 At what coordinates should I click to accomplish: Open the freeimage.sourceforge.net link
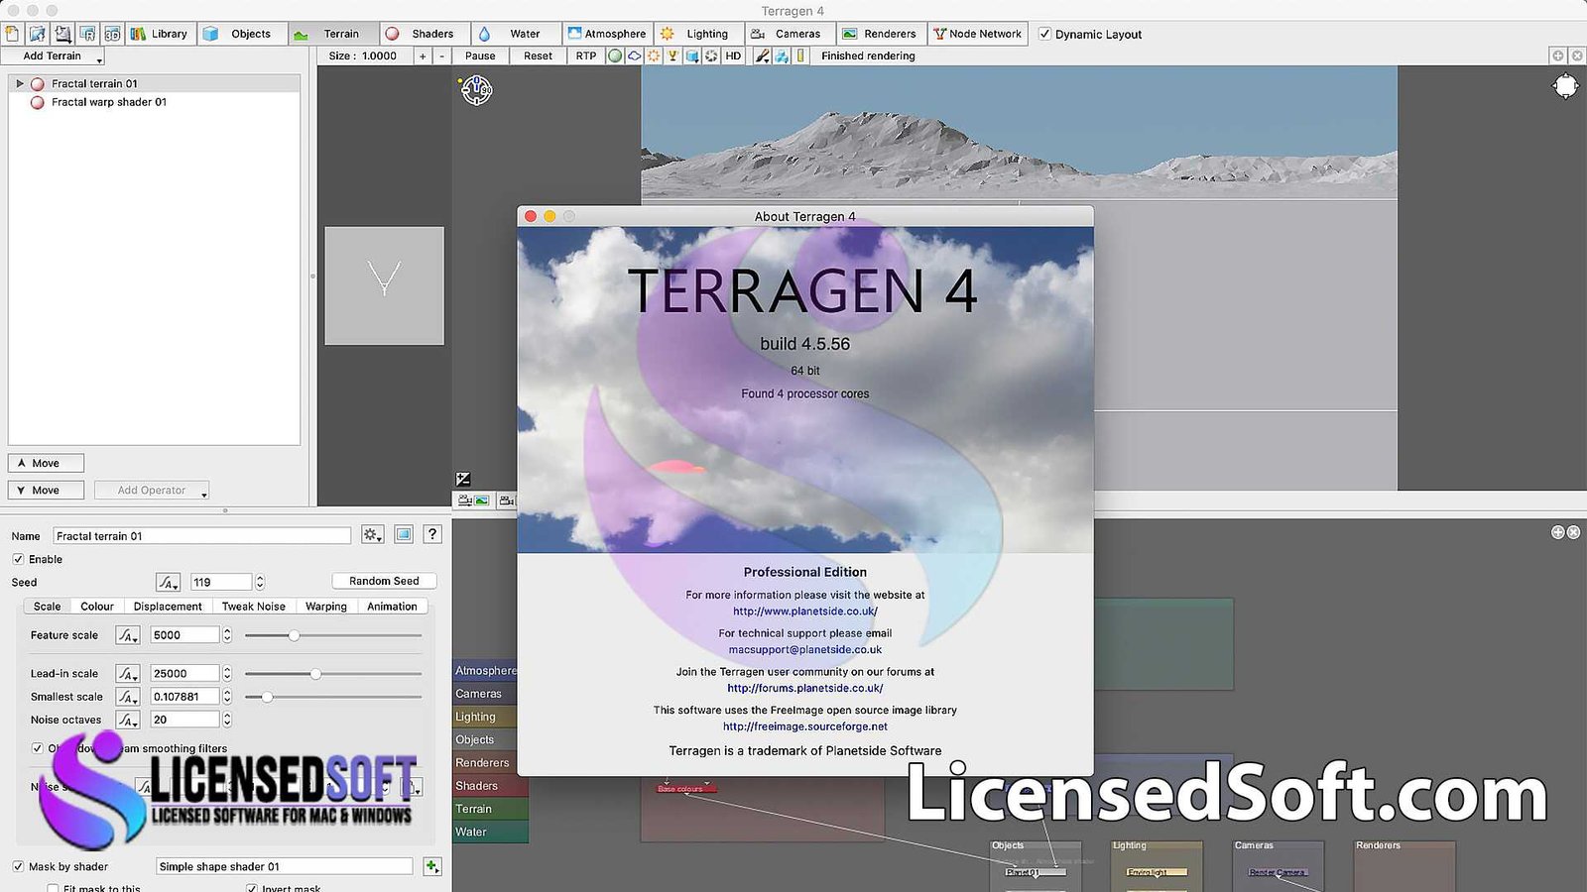pyautogui.click(x=805, y=726)
